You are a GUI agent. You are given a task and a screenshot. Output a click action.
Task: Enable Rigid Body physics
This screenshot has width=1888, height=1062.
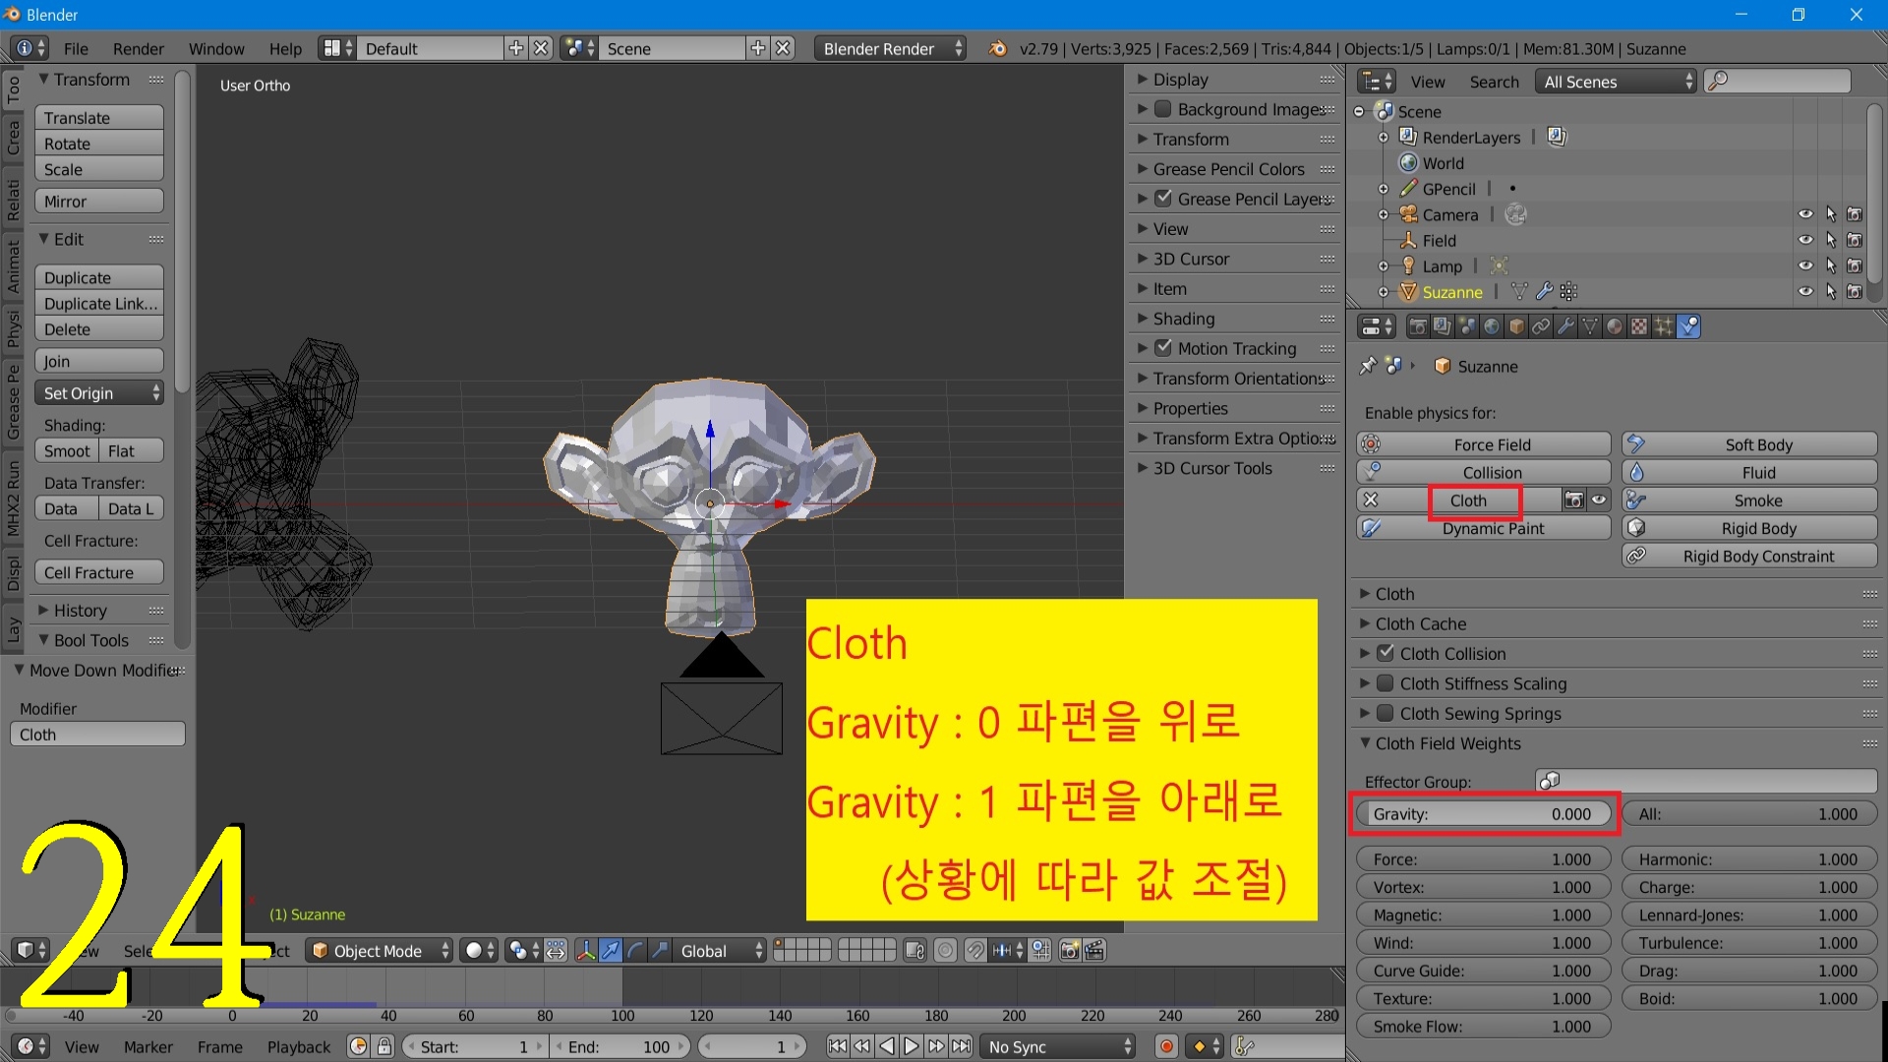click(1749, 528)
